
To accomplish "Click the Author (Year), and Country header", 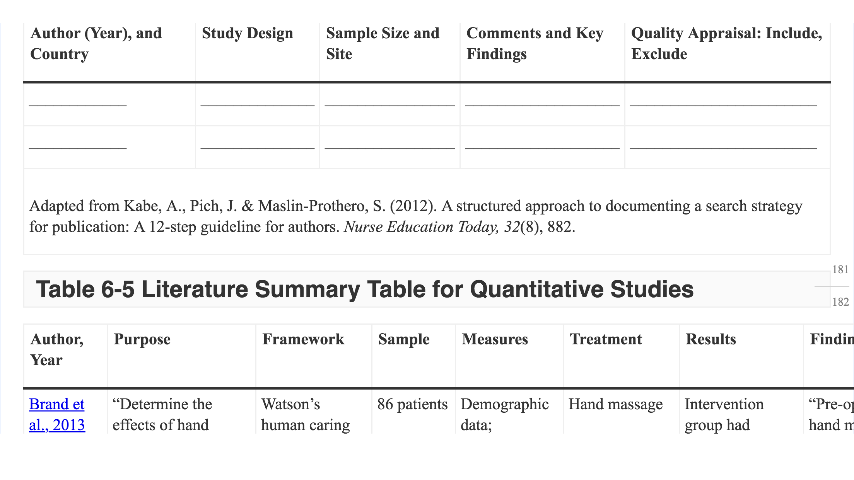I will click(96, 43).
